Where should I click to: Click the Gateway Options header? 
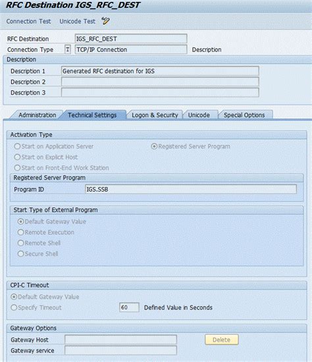point(34,328)
